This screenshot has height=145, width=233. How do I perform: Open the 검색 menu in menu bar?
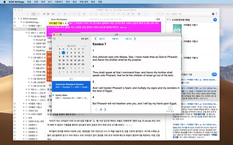tap(43, 2)
